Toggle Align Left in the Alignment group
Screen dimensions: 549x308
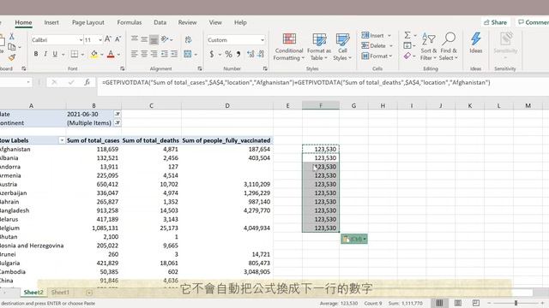(134, 54)
